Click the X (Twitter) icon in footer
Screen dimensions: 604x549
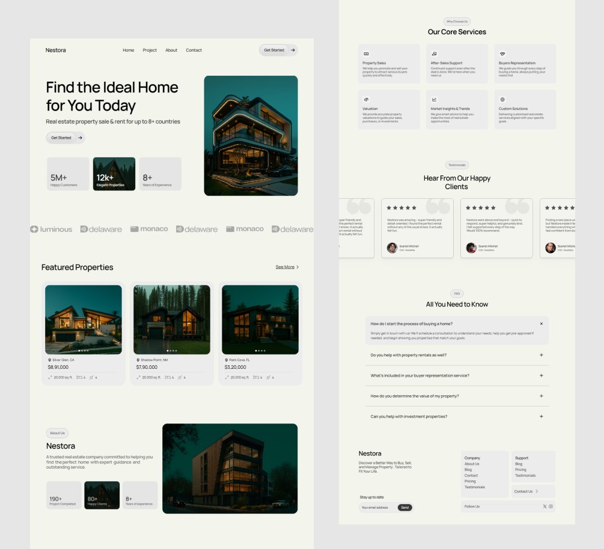coord(545,506)
